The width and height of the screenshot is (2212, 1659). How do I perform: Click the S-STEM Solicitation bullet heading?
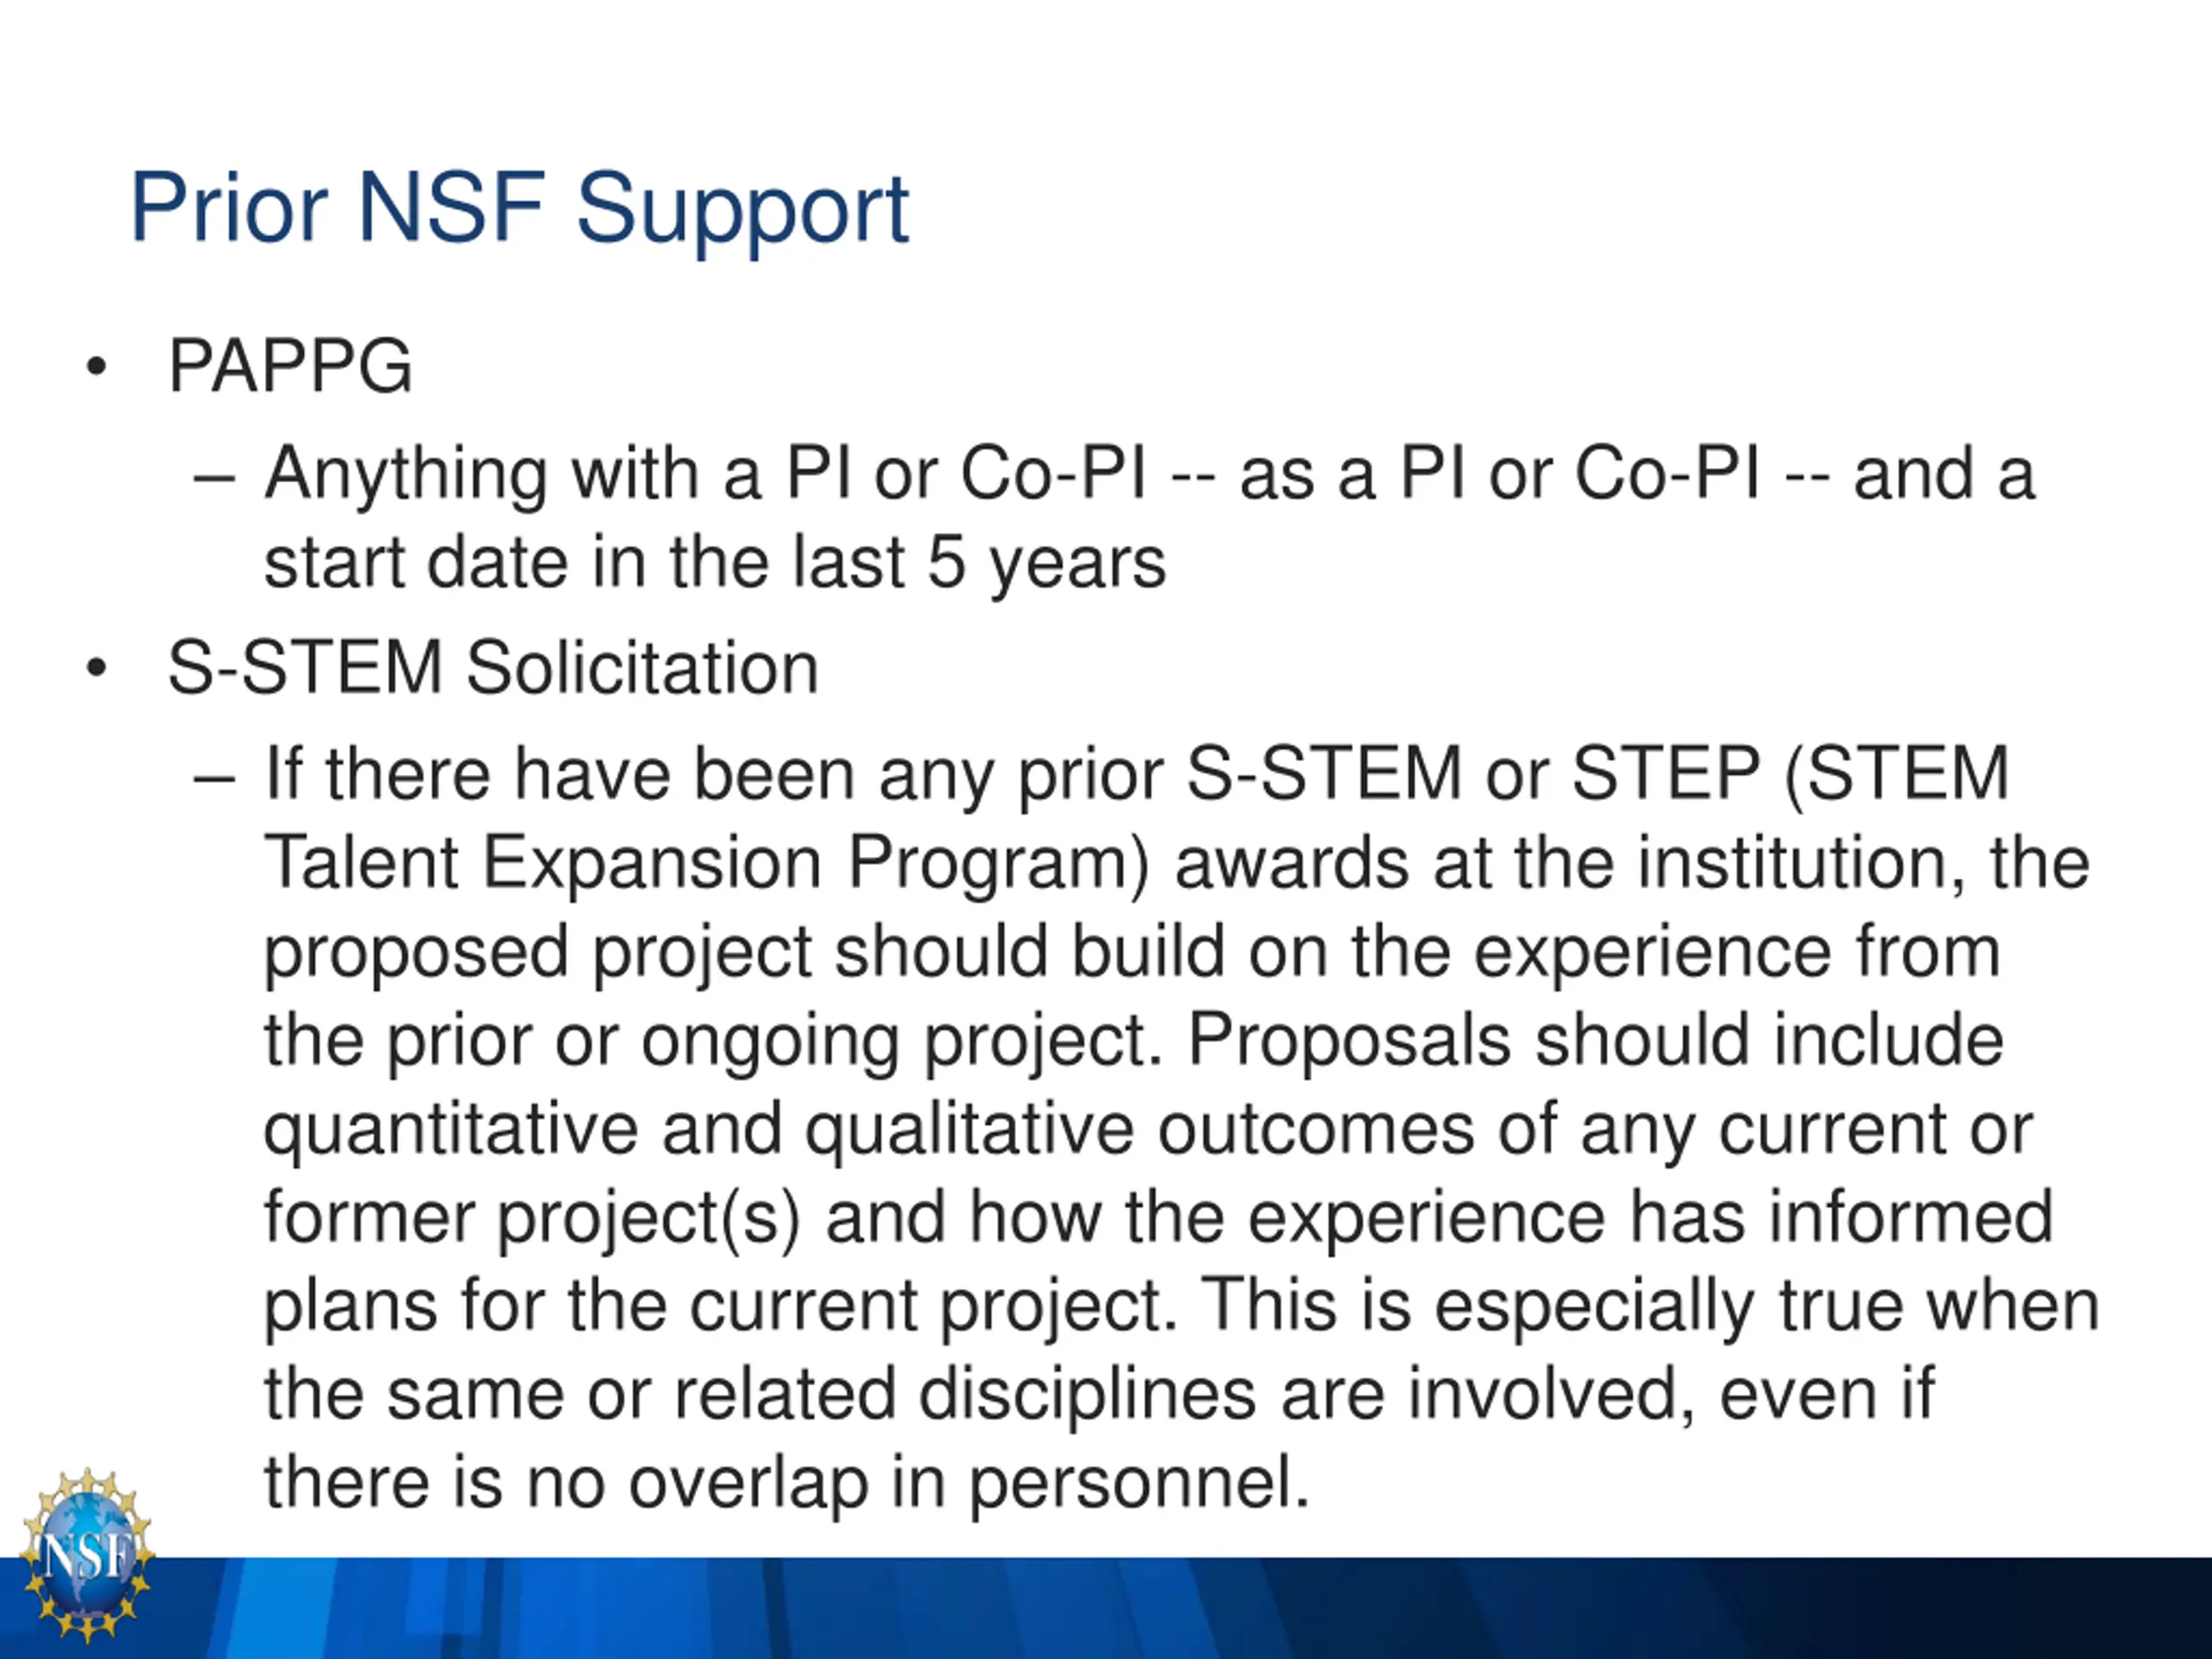pyautogui.click(x=493, y=668)
